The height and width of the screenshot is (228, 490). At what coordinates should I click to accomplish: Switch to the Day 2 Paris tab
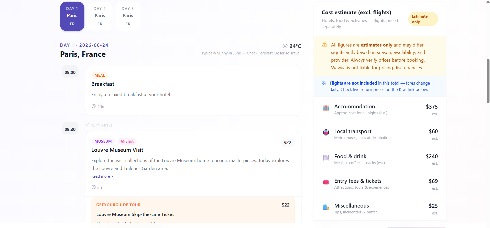100,16
